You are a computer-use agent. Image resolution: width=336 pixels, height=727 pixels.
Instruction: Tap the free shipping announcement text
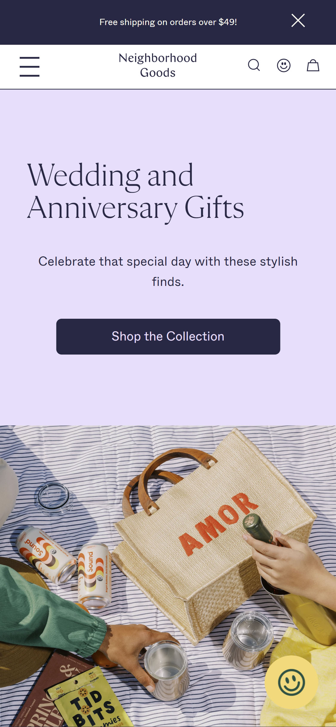pyautogui.click(x=168, y=22)
